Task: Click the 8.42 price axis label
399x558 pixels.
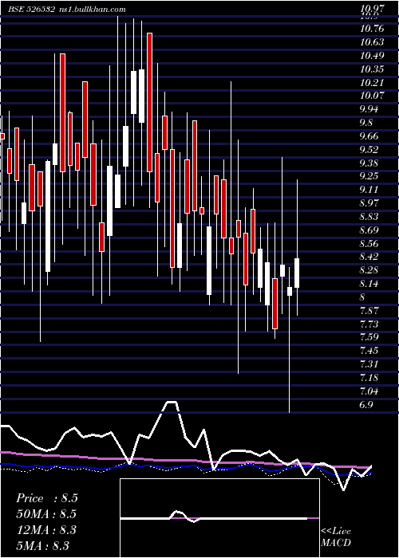Action: [x=369, y=257]
